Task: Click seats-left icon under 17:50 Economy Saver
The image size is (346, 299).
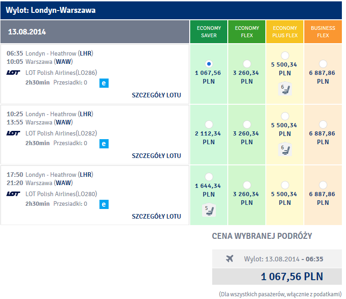Action: [209, 210]
